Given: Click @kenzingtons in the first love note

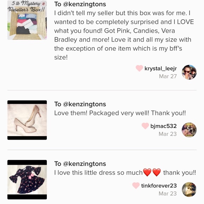Looking at the screenshot, I should coord(84,4).
